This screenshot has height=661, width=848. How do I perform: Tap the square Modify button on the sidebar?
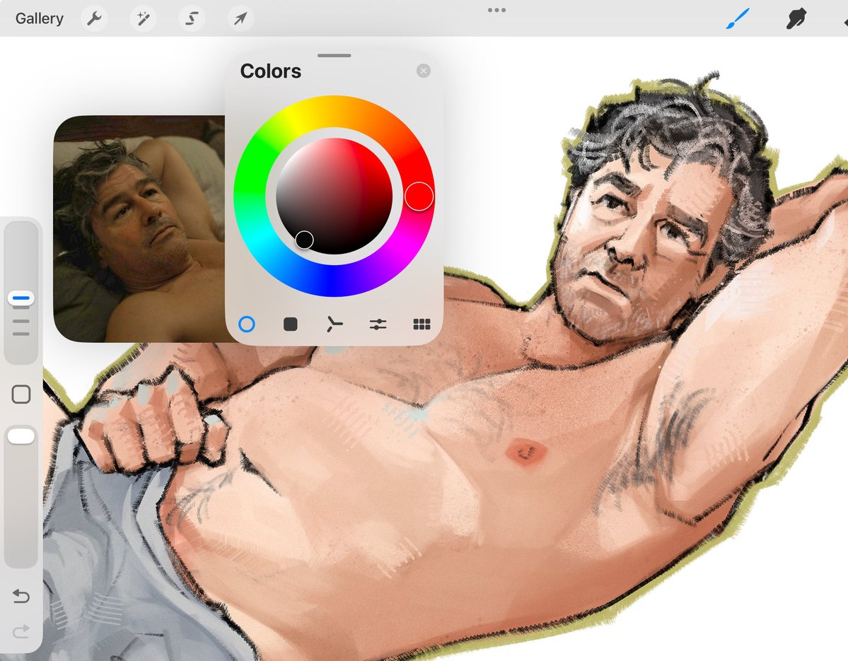pos(21,394)
